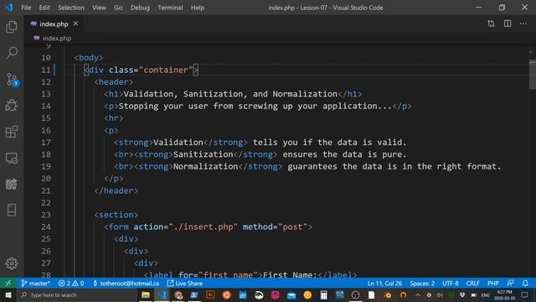Viewport: 536px width, 302px height.
Task: Click the master* branch in status bar
Action: click(35, 284)
